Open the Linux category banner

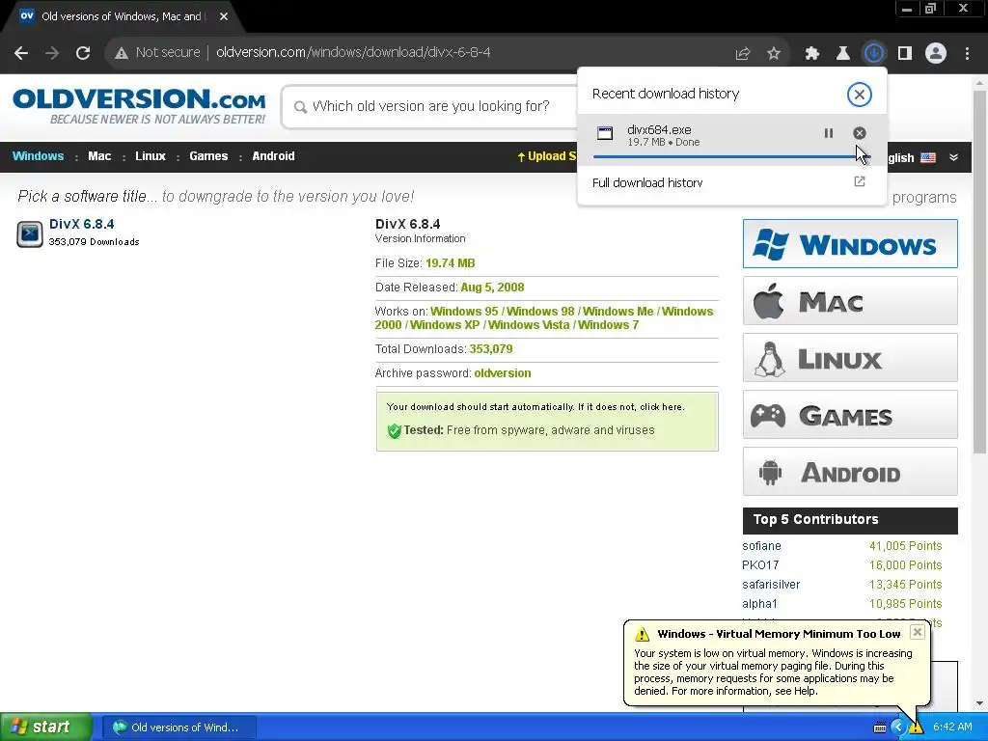[850, 358]
